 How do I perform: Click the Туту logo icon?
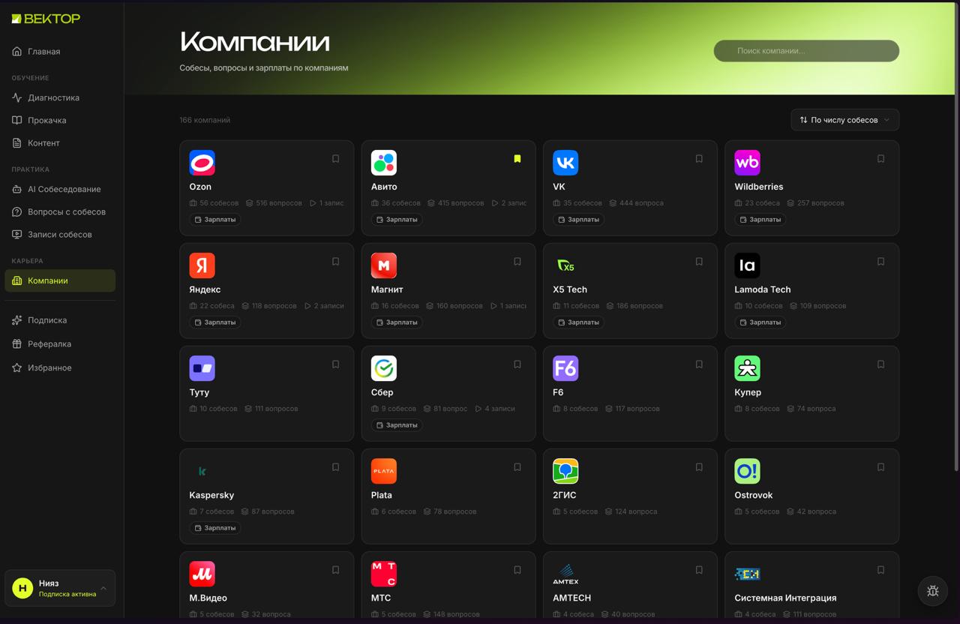click(x=202, y=368)
